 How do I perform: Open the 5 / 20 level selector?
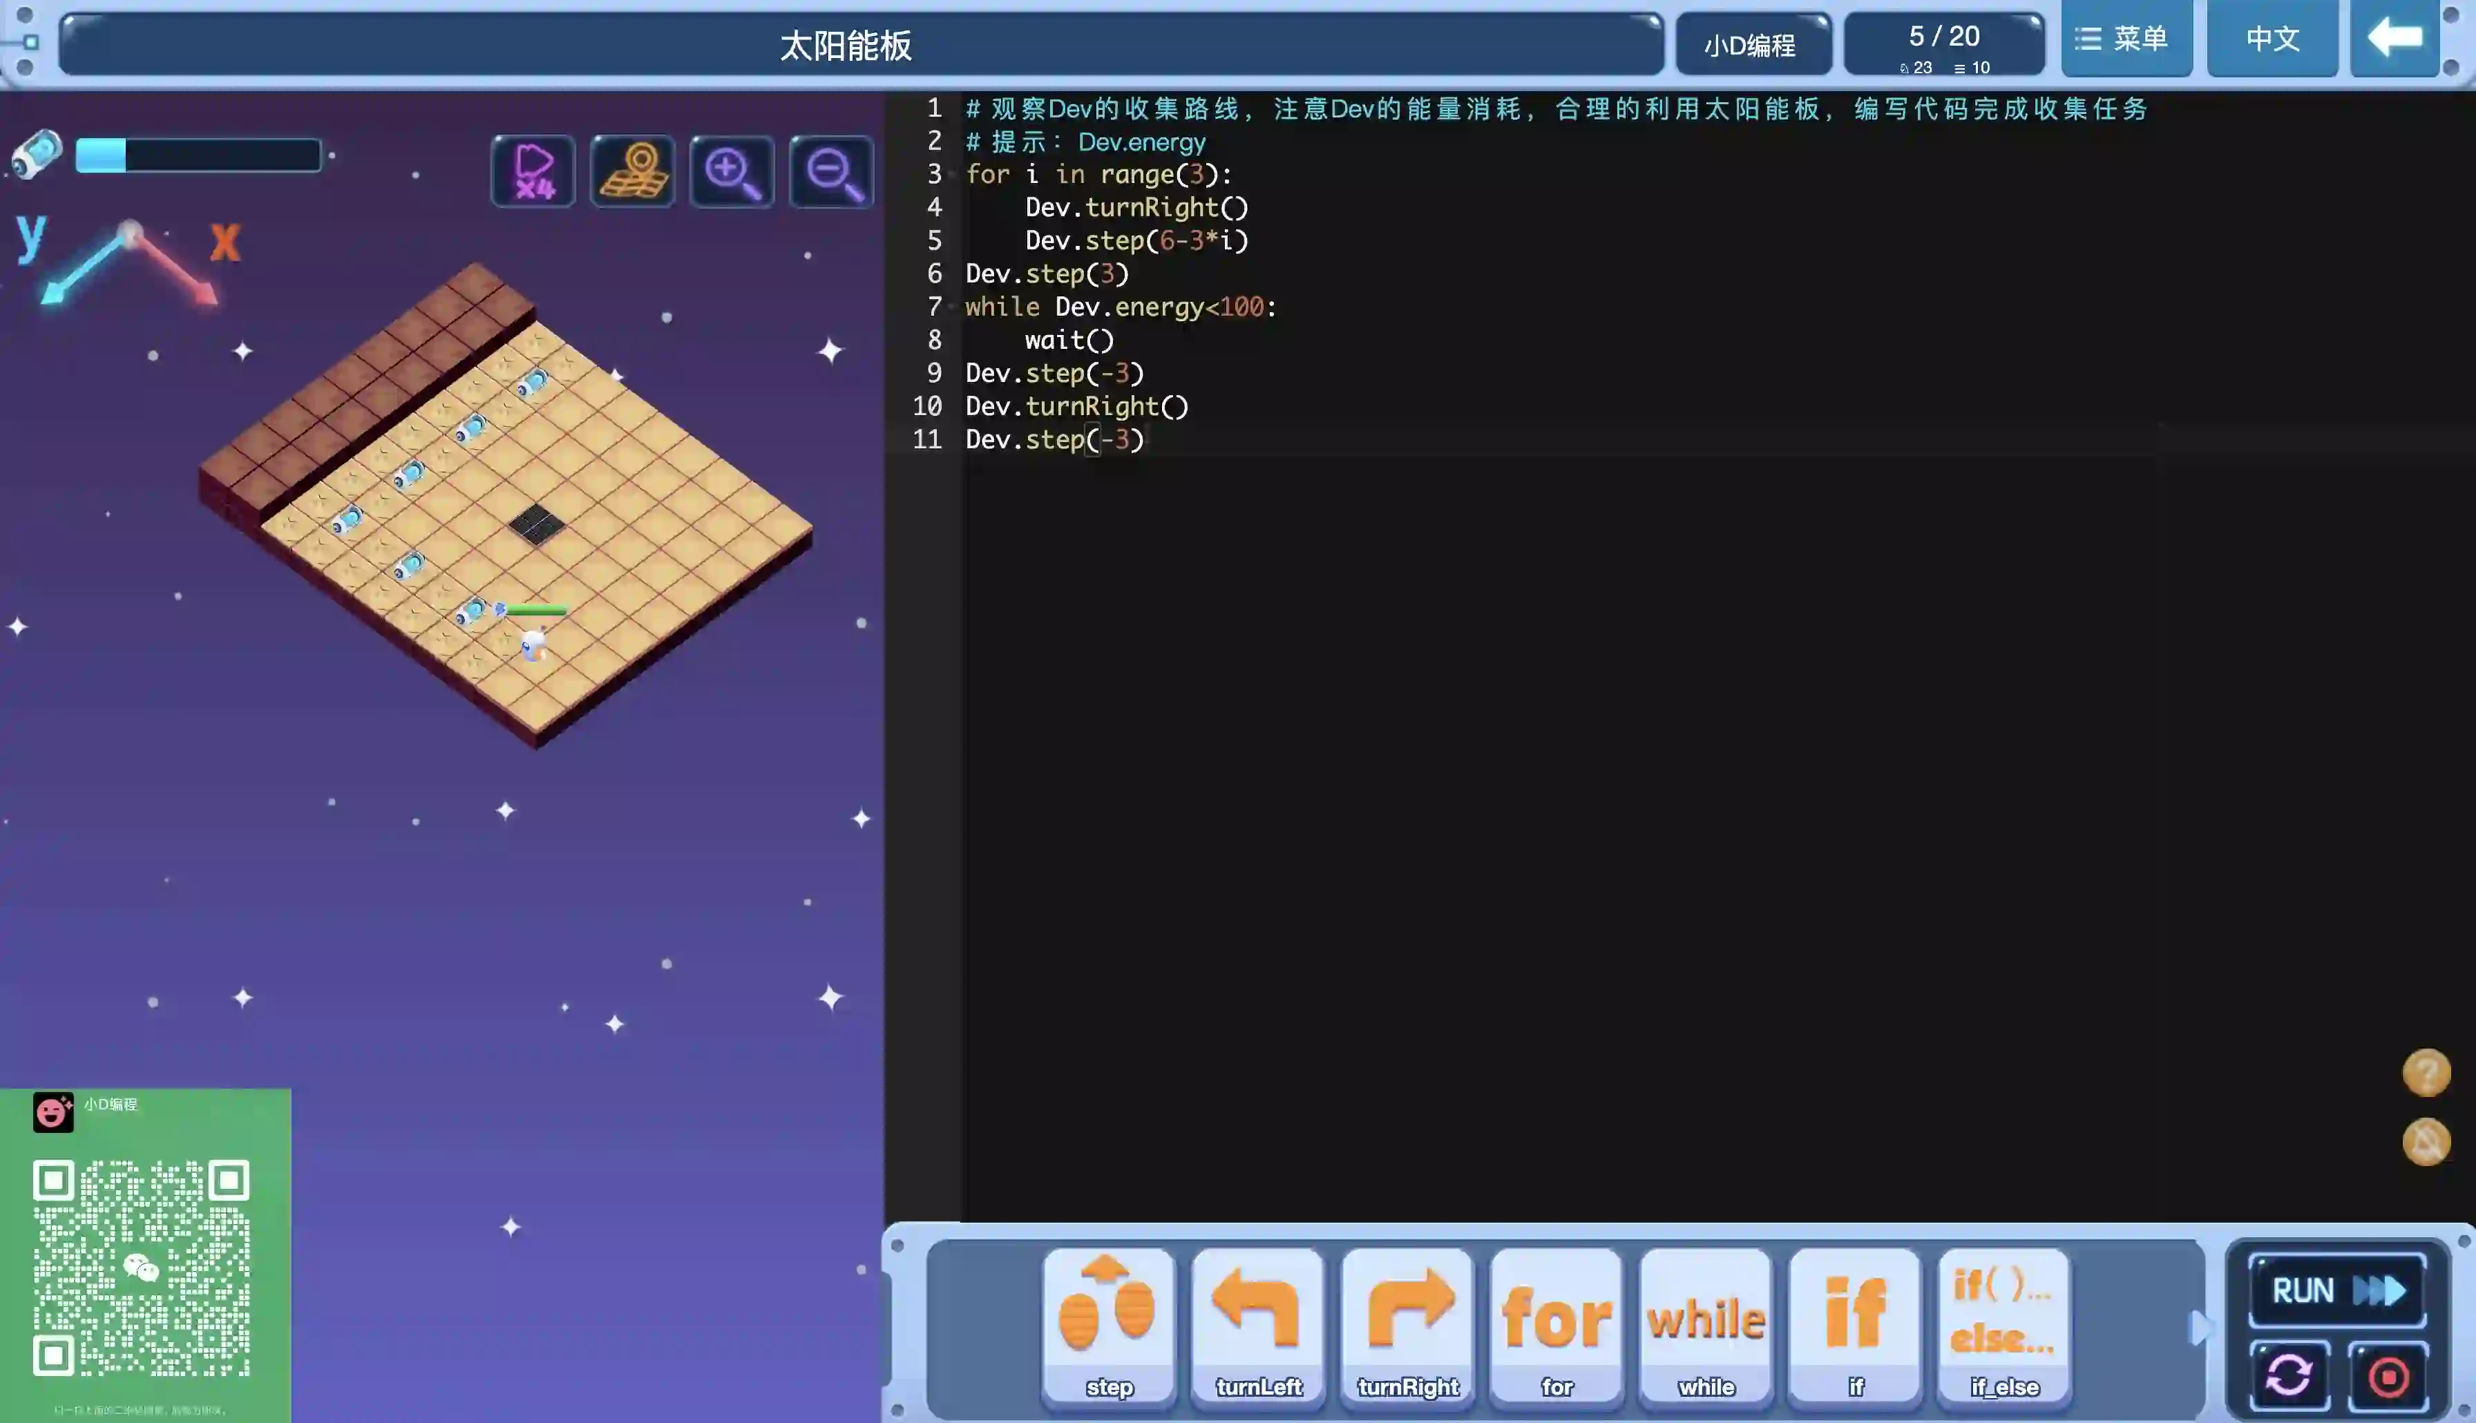(x=1943, y=44)
